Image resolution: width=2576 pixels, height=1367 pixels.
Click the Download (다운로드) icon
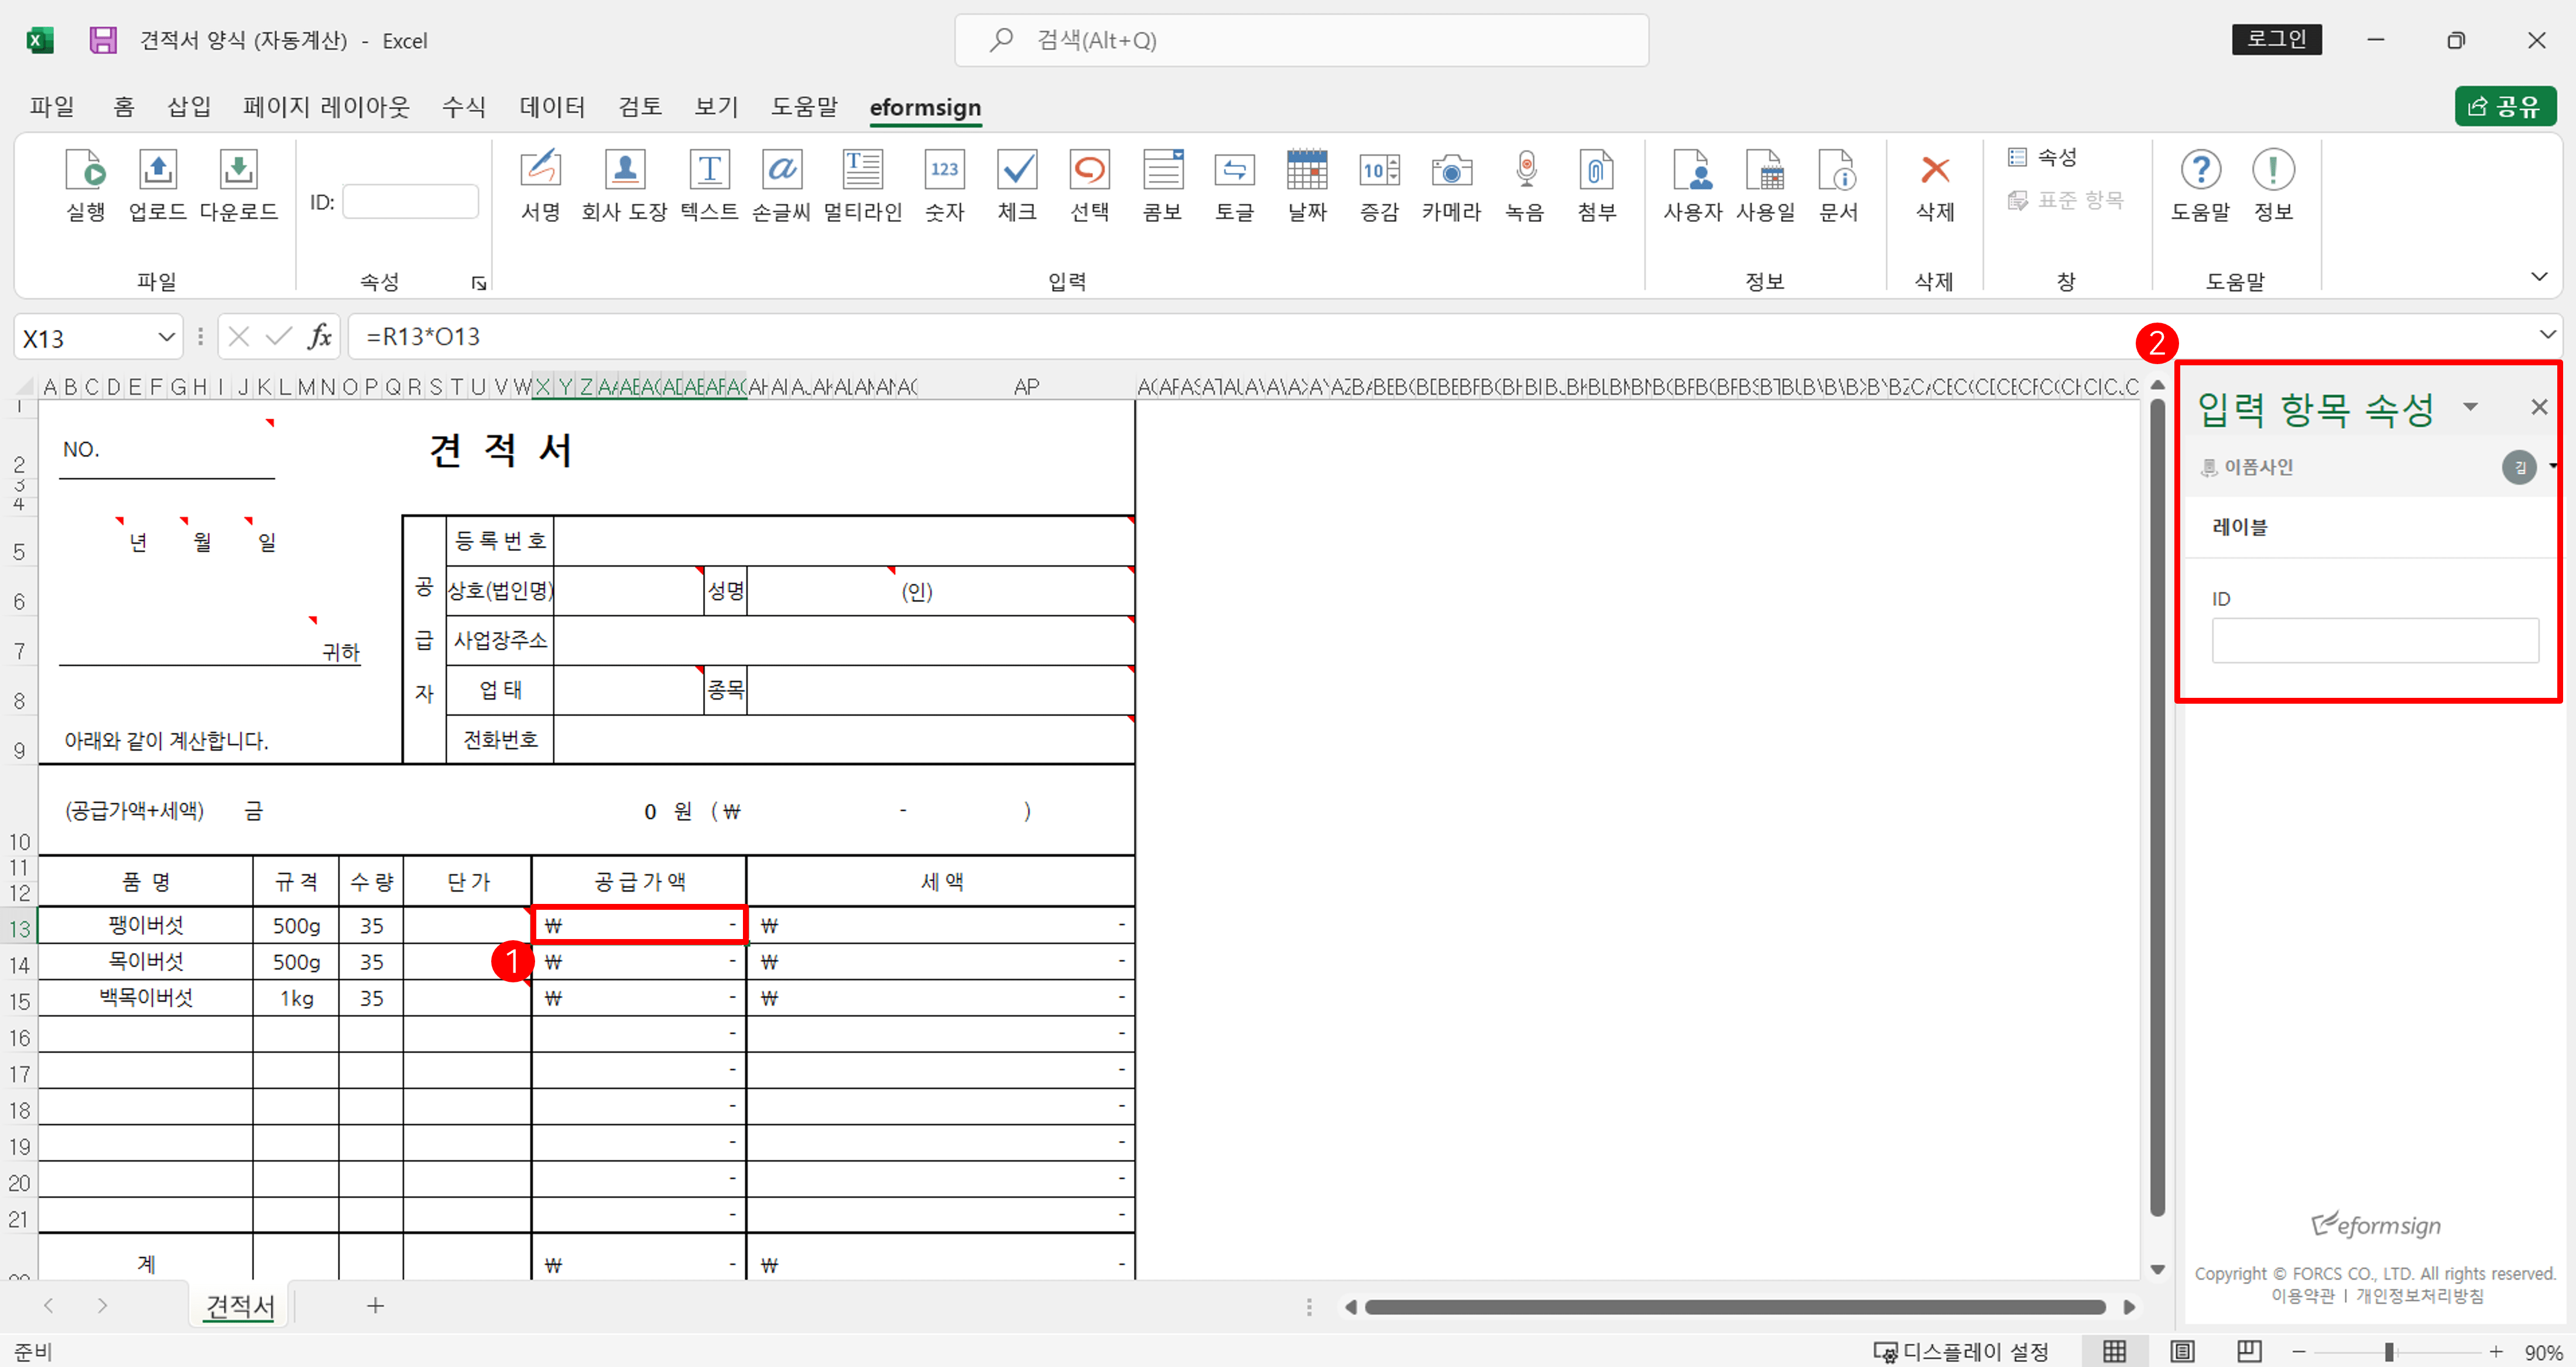238,185
